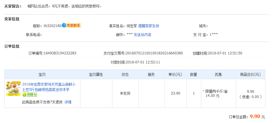Image resolution: width=272 pixels, height=123 pixels.
Task: Click the 优惠 column header
Action: click(x=218, y=74)
